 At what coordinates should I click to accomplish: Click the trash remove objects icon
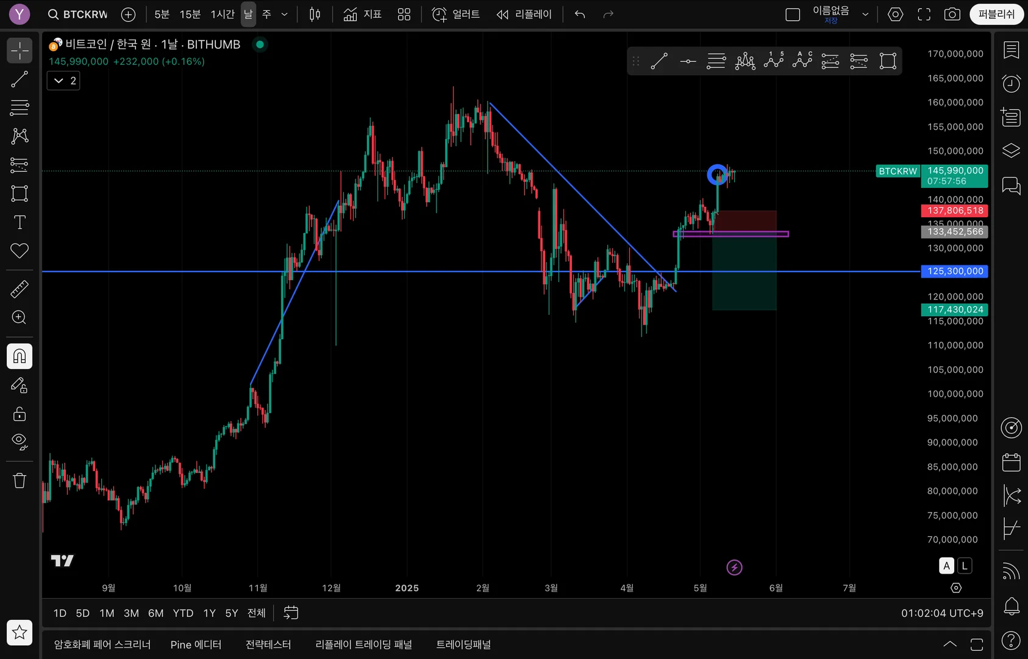[20, 481]
